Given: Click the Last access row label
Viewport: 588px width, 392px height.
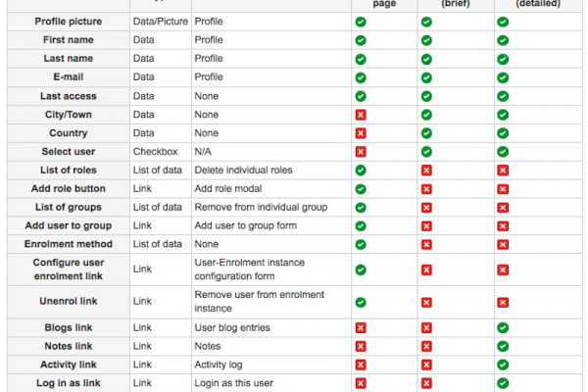Looking at the screenshot, I should [x=69, y=96].
